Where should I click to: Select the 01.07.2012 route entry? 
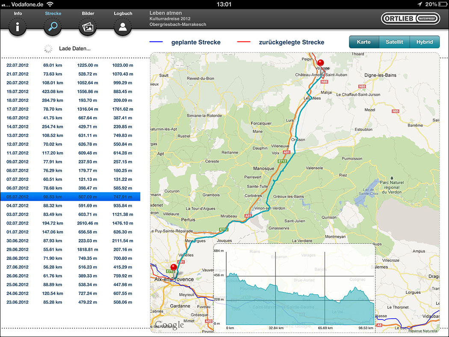pos(70,232)
